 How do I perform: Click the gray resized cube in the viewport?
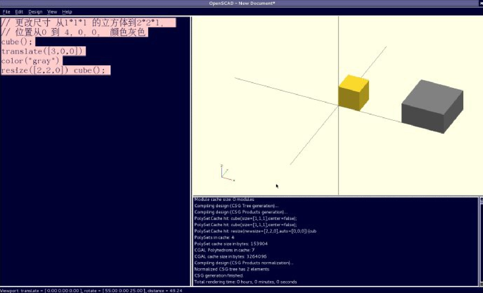[x=432, y=106]
